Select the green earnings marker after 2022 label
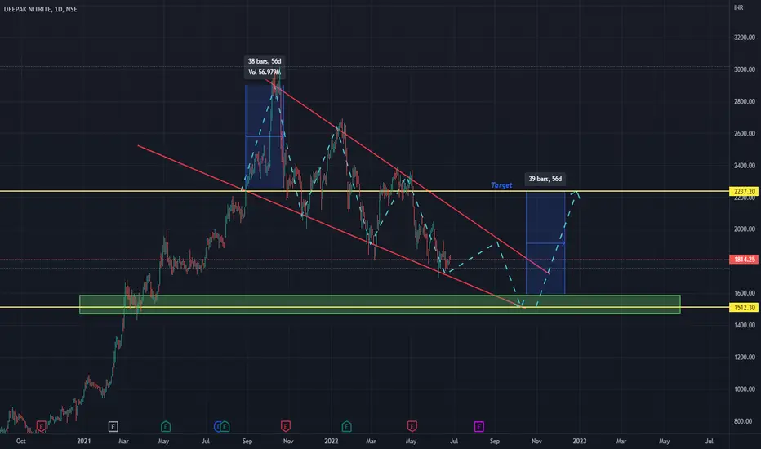The height and width of the screenshot is (449, 761). point(346,427)
